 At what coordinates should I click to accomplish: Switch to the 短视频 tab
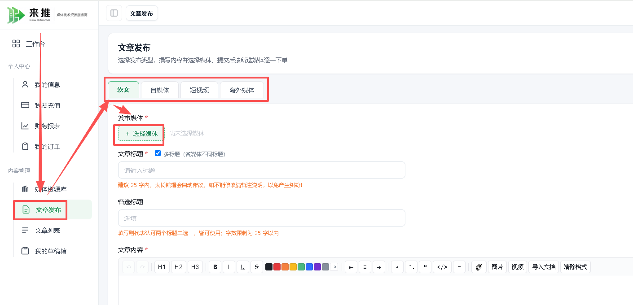point(199,90)
